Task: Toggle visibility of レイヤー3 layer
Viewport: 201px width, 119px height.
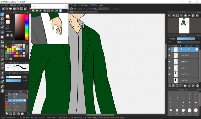Action: tap(169, 74)
